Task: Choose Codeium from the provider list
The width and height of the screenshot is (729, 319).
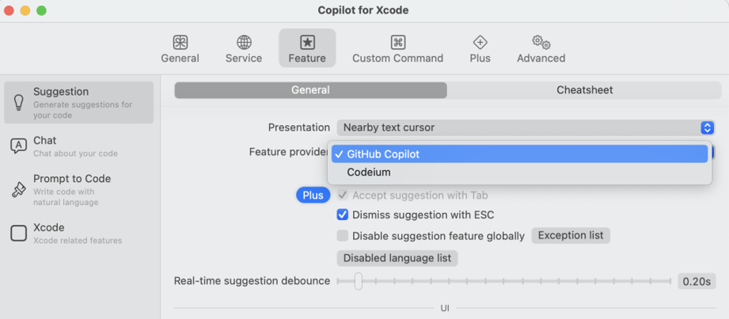Action: [x=369, y=172]
